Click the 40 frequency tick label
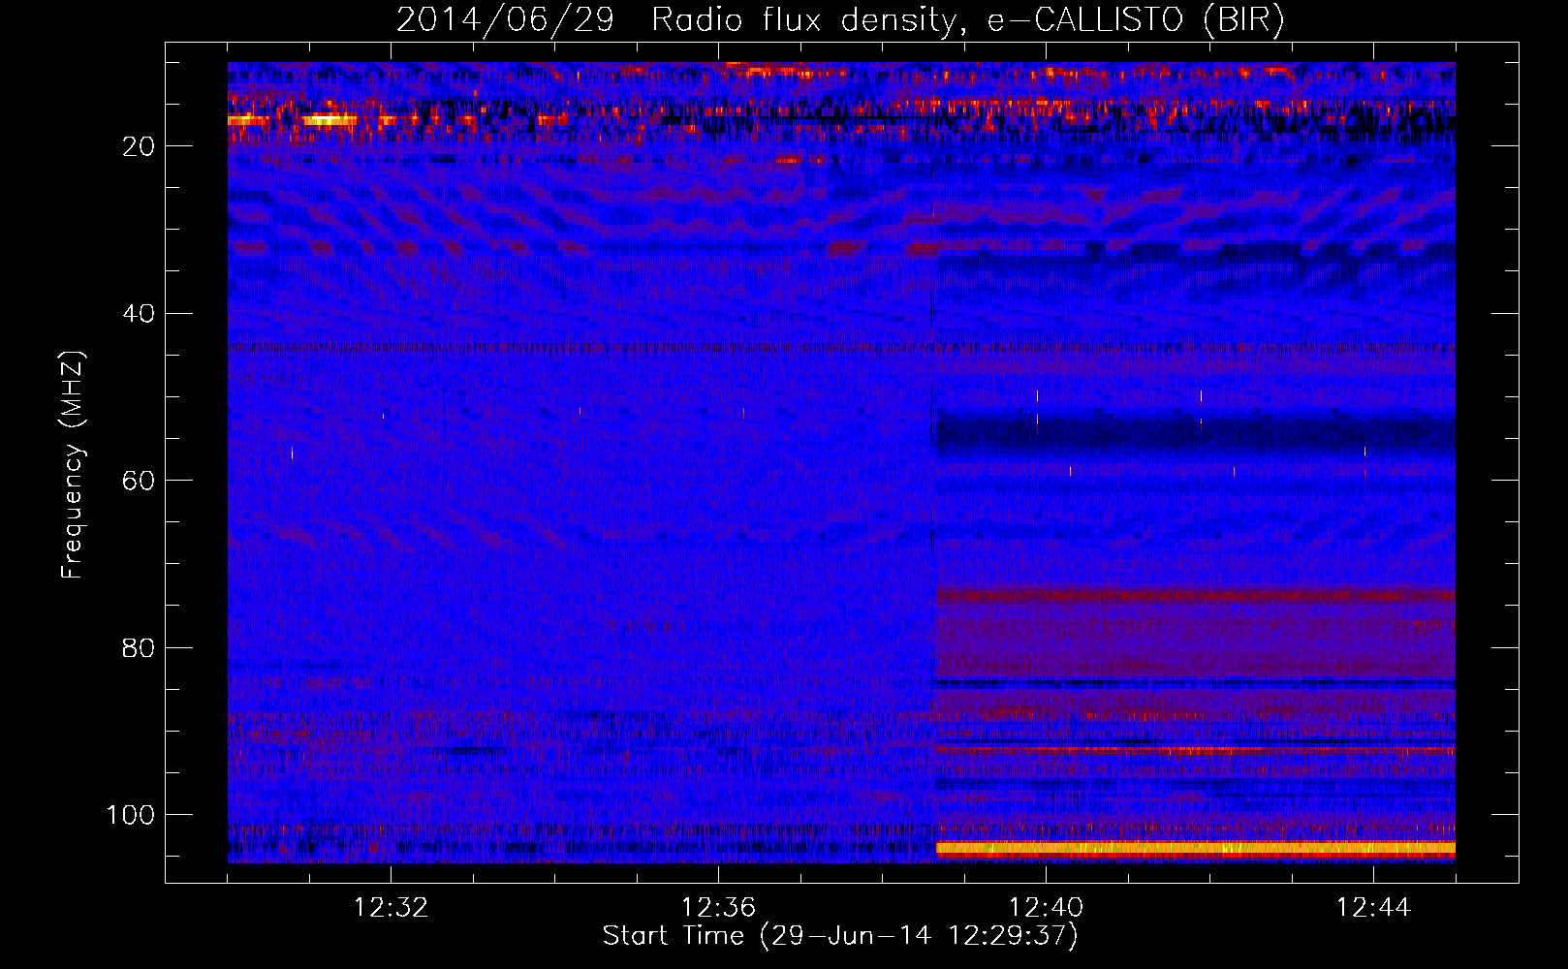Screen dimensions: 1568x969 139,314
